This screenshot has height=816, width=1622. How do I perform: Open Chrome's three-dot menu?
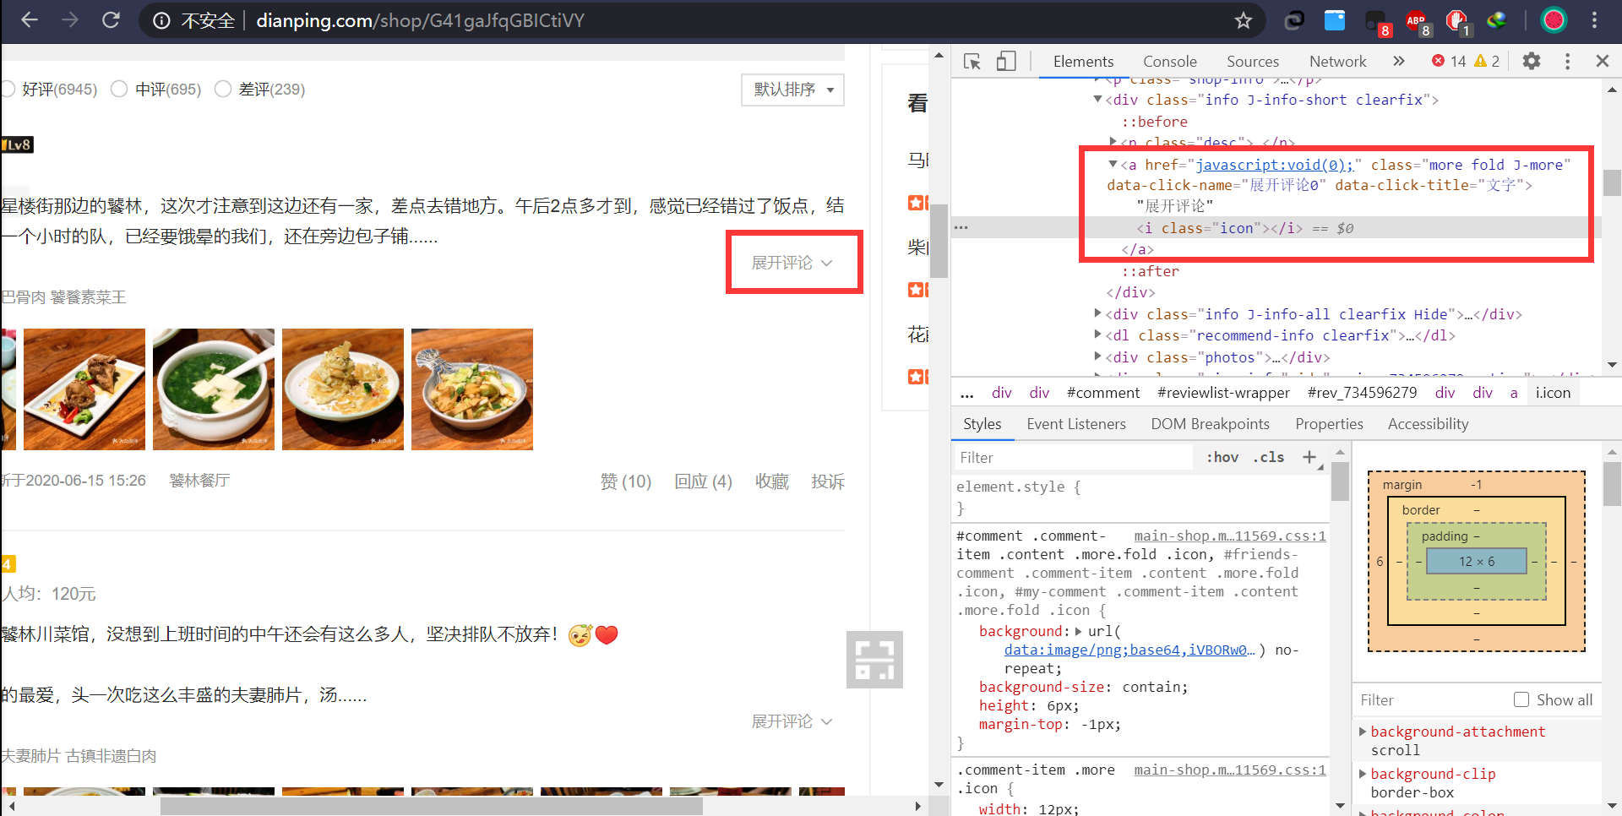(1594, 20)
